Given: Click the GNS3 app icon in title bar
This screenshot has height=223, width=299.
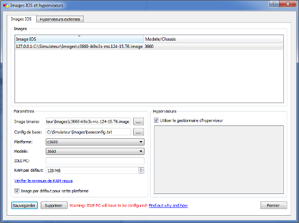Looking at the screenshot, I should point(6,6).
